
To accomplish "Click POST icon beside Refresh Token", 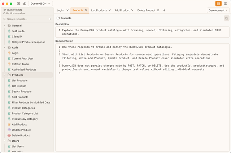I will [x=9, y=64].
